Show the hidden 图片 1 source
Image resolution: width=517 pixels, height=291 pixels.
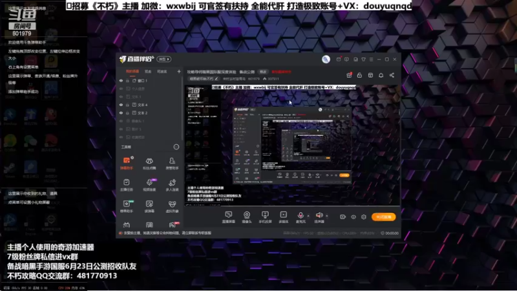tap(121, 129)
